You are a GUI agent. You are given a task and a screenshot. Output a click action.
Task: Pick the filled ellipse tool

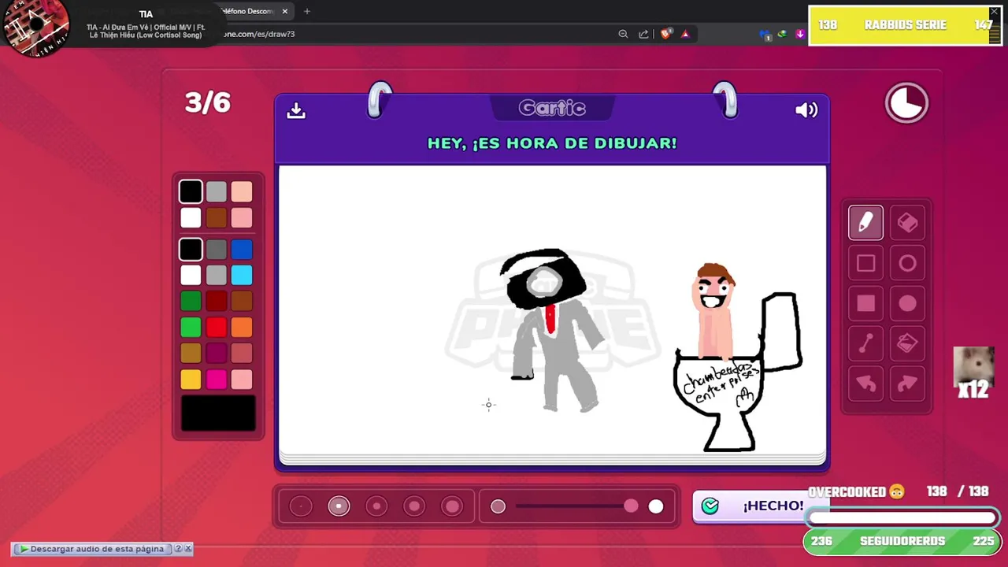pyautogui.click(x=907, y=304)
